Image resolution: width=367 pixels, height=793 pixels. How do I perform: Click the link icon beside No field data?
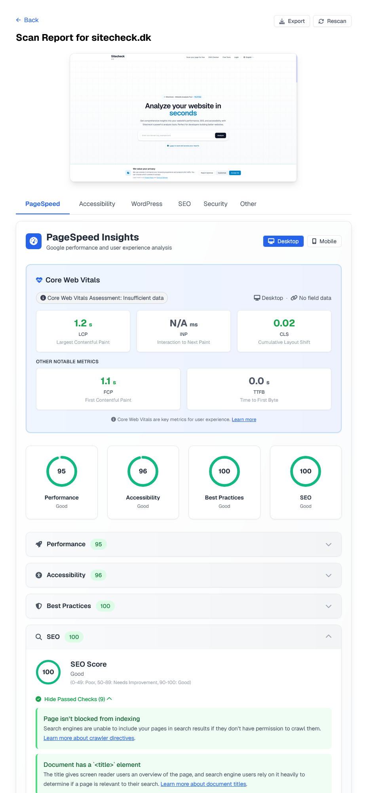pyautogui.click(x=294, y=298)
